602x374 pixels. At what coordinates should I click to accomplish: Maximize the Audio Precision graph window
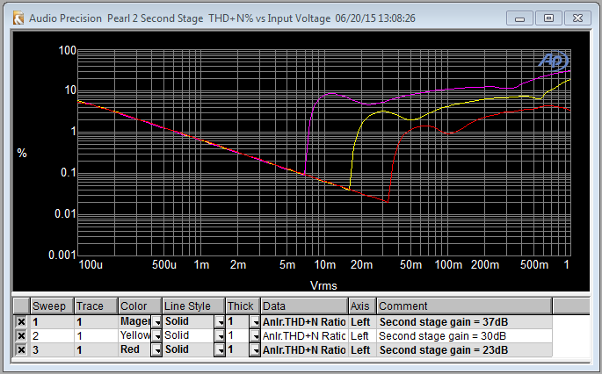coord(548,18)
